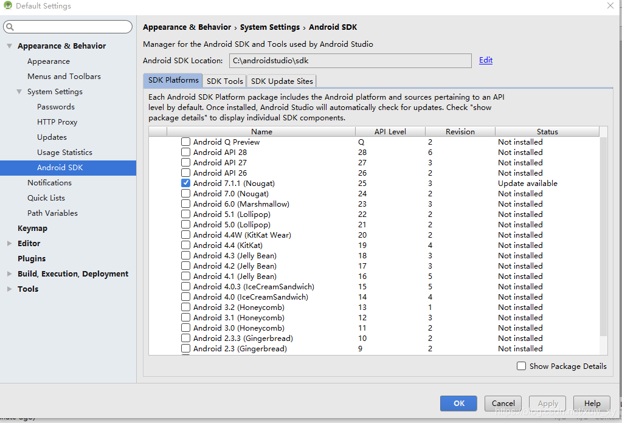Click the Edit SDK location link
Viewport: 622px width, 423px height.
pos(486,60)
